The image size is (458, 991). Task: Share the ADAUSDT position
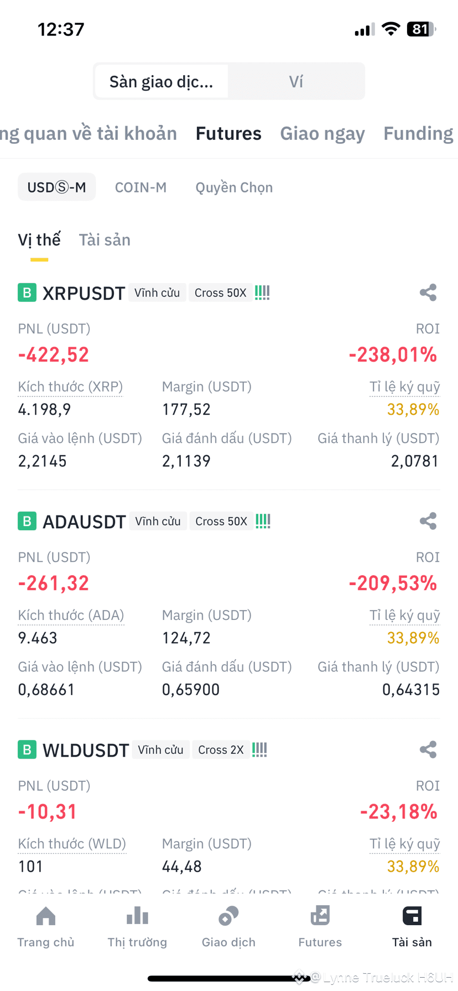(x=428, y=521)
